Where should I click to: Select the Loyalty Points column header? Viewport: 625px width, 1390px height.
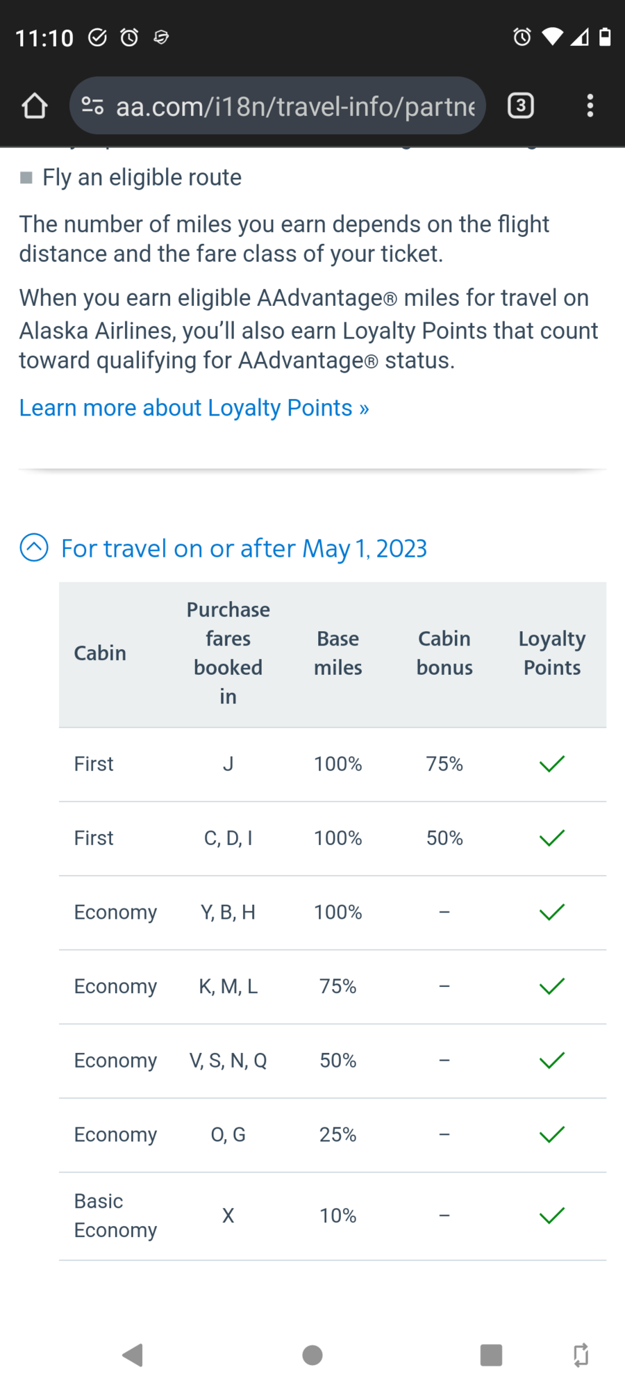552,653
